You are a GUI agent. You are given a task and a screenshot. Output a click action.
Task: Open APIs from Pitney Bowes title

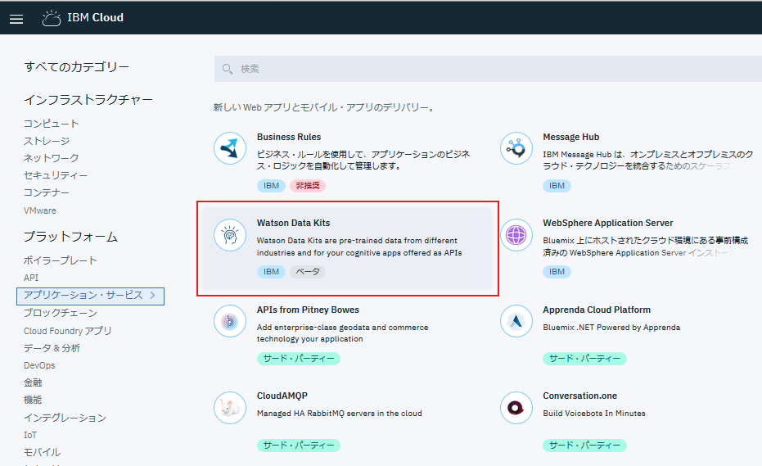(x=308, y=310)
